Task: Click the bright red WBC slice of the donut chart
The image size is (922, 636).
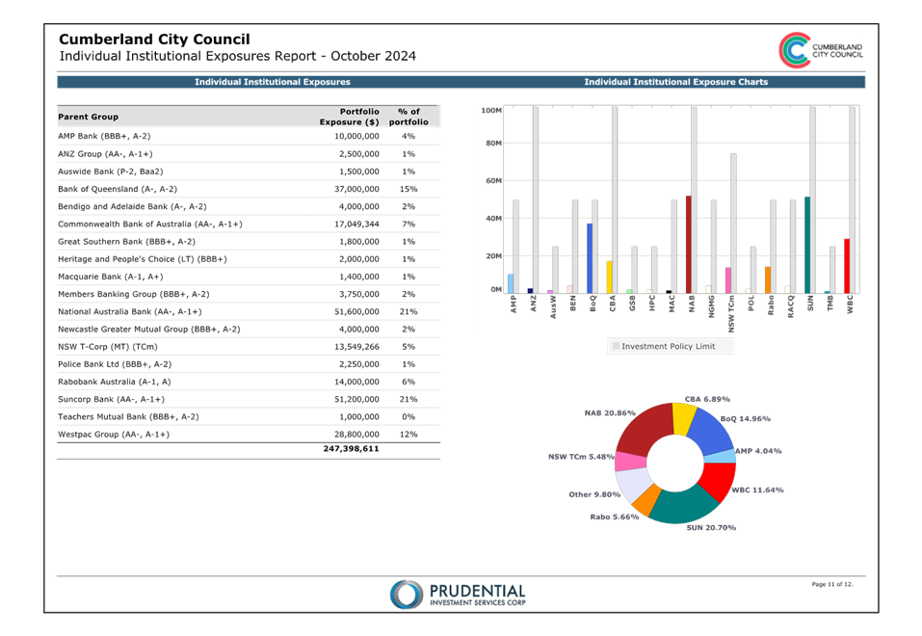Action: click(719, 481)
